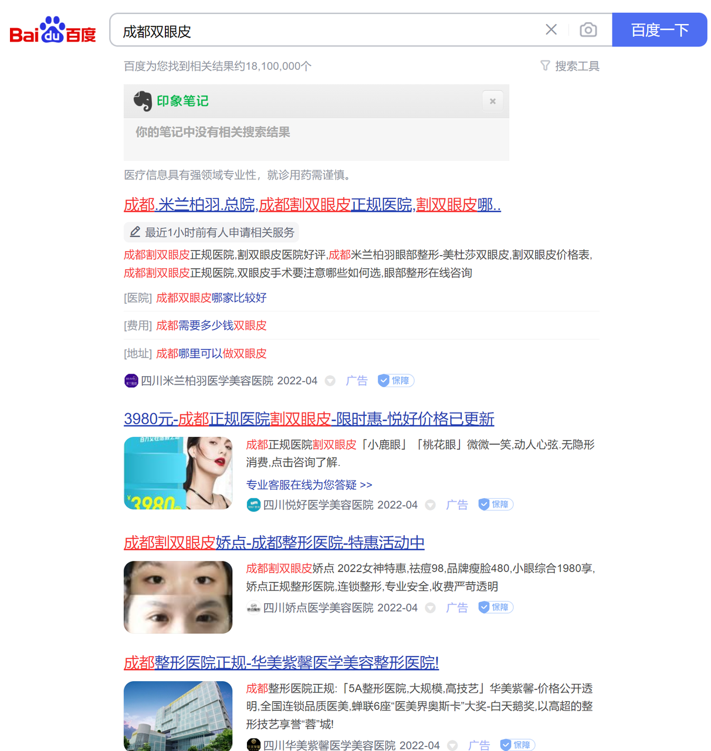Image resolution: width=711 pixels, height=751 pixels.
Task: Open sublink 成都双眼皮哪家比较好
Action: (211, 298)
